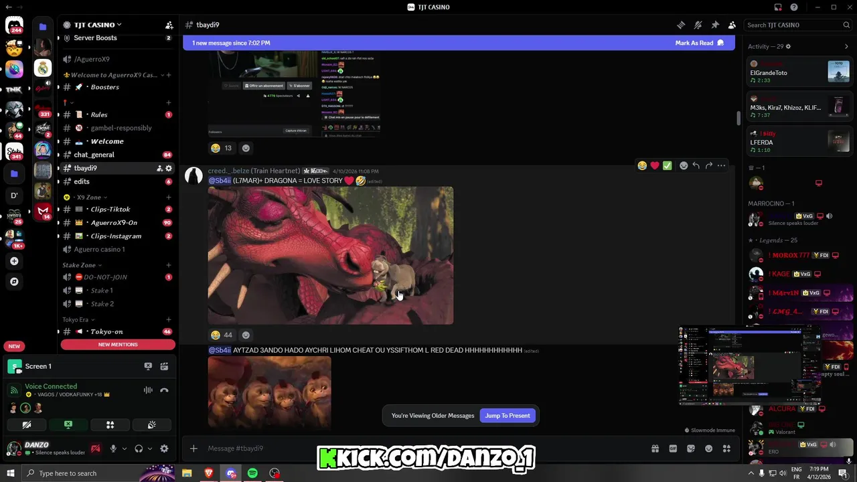Toggle microphone mute
This screenshot has width=857, height=482.
(114, 449)
